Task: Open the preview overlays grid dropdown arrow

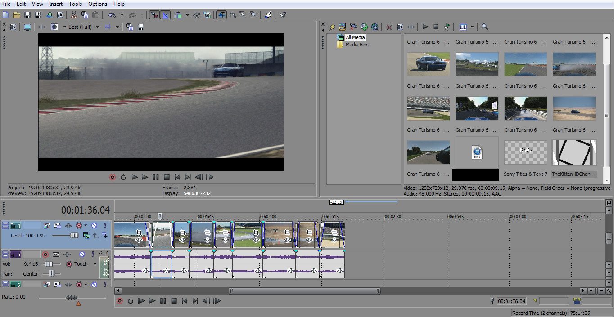Action: point(118,27)
